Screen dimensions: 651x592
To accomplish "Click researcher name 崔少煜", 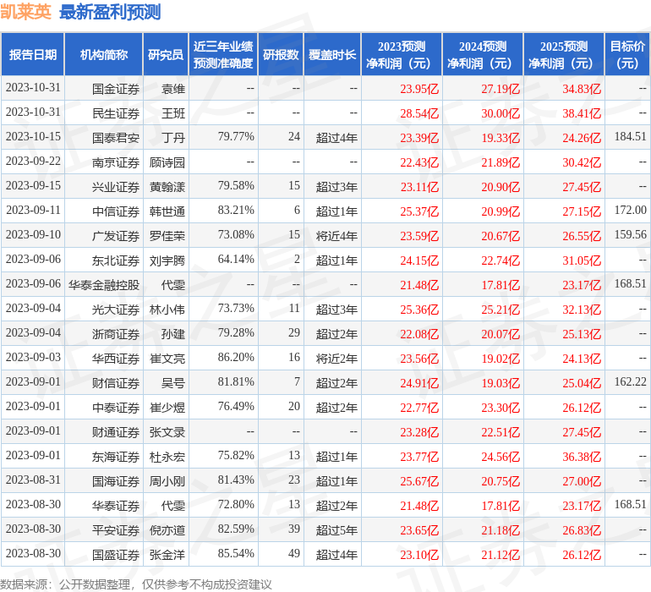I will [167, 408].
